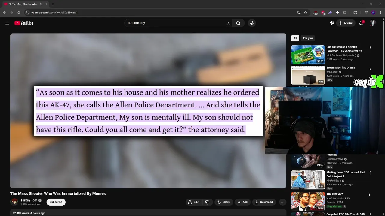The height and width of the screenshot is (216, 385).
Task: Close the Mass Shooter tab
Action: click(46, 4)
